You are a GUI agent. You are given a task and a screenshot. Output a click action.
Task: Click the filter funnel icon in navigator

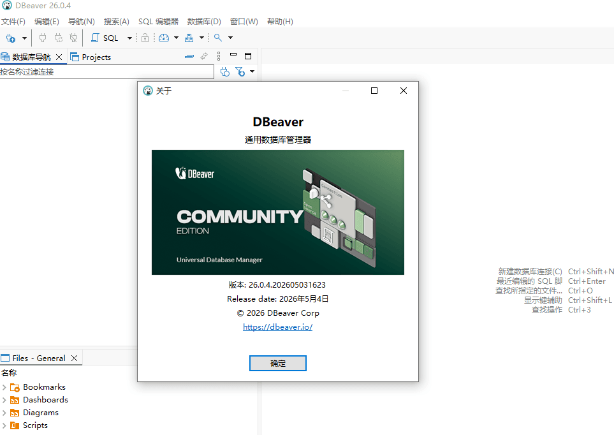(x=240, y=71)
